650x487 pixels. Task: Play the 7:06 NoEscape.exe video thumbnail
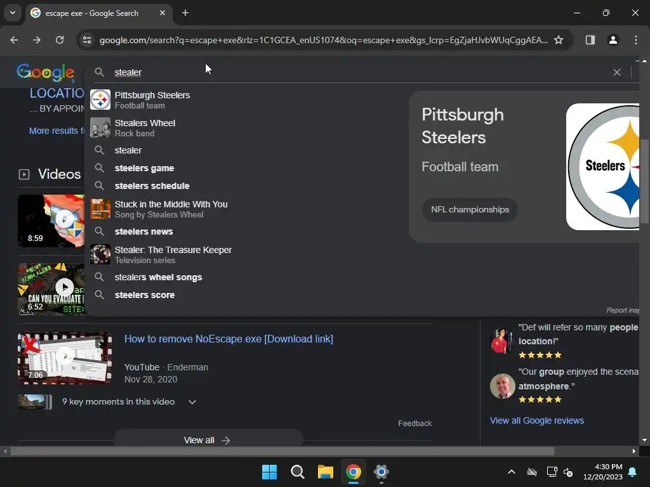coord(65,358)
